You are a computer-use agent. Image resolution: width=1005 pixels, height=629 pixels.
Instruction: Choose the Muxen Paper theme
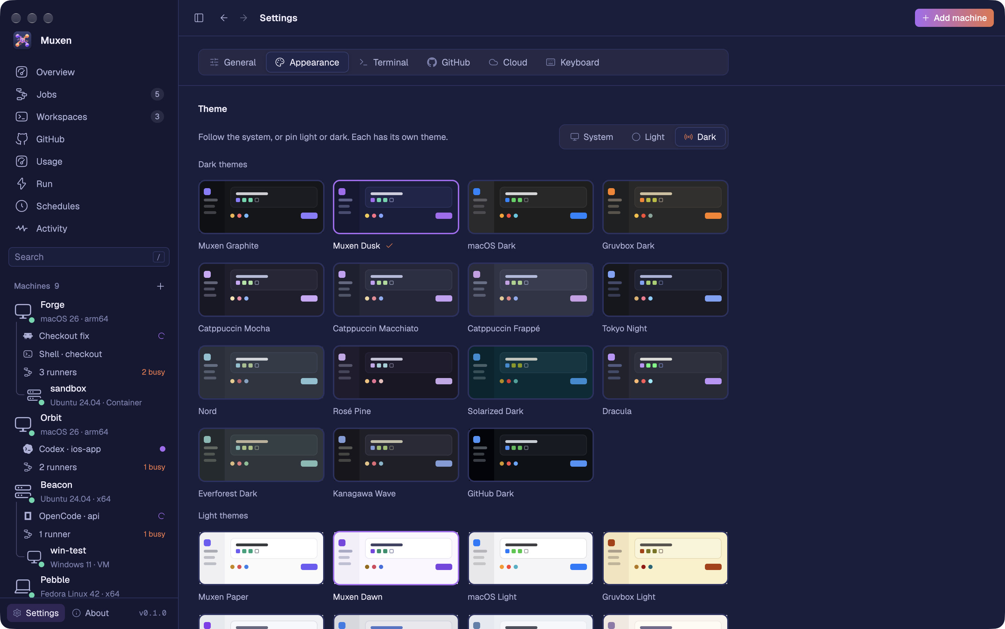point(261,558)
